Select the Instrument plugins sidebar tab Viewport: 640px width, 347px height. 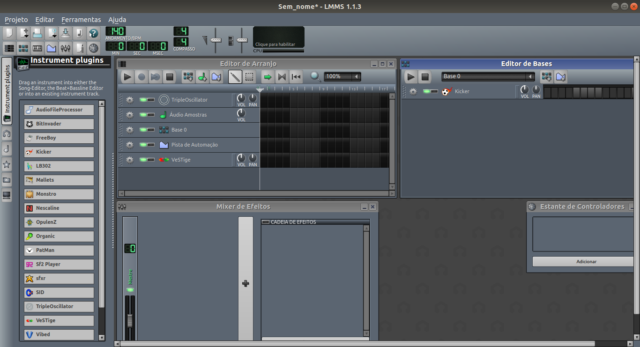7,91
